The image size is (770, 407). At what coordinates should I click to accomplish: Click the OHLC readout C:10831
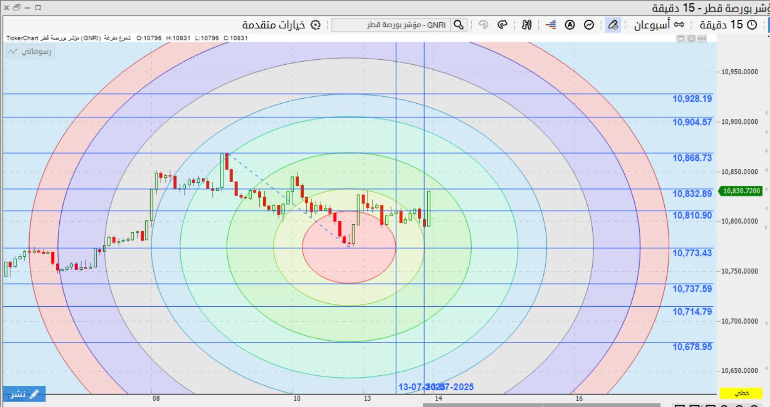236,38
